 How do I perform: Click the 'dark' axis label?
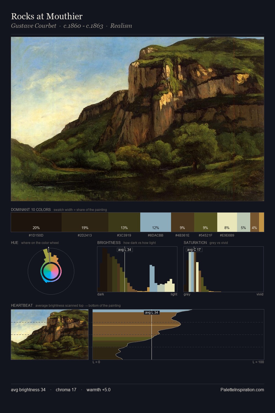(x=101, y=294)
